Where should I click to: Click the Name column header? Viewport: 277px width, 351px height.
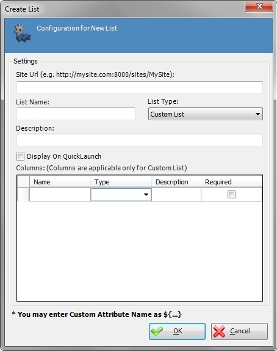tap(60, 182)
